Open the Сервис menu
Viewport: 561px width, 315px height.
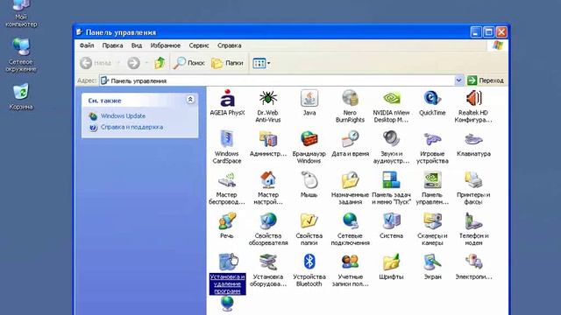[x=199, y=45]
